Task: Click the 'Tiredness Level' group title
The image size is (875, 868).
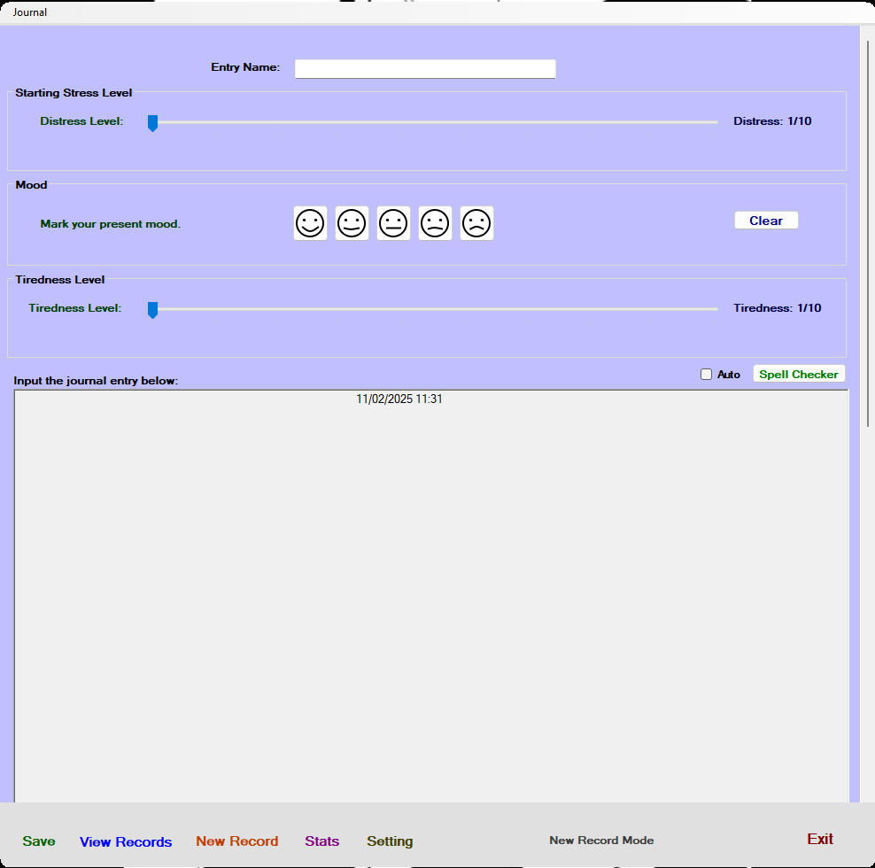Action: coord(59,280)
